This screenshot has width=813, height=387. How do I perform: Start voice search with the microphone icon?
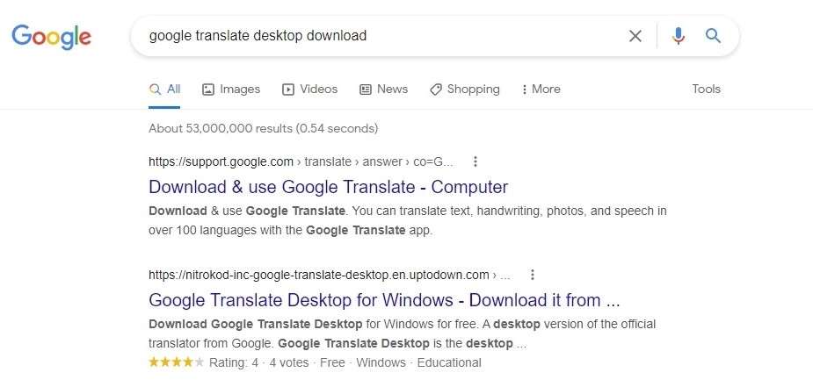tap(679, 36)
